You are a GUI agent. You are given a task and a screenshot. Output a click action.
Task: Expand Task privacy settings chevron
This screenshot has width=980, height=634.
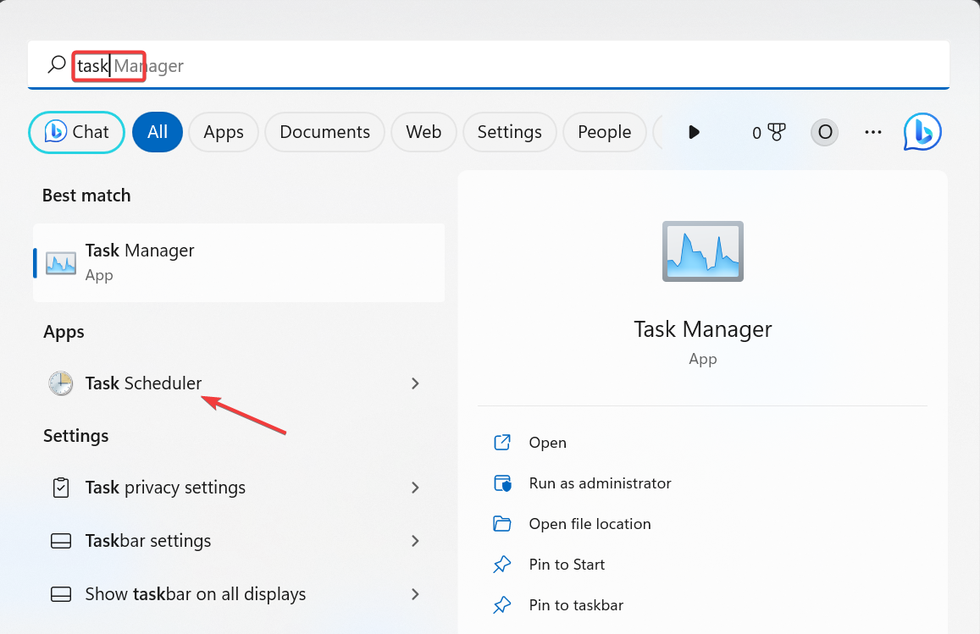pyautogui.click(x=415, y=488)
